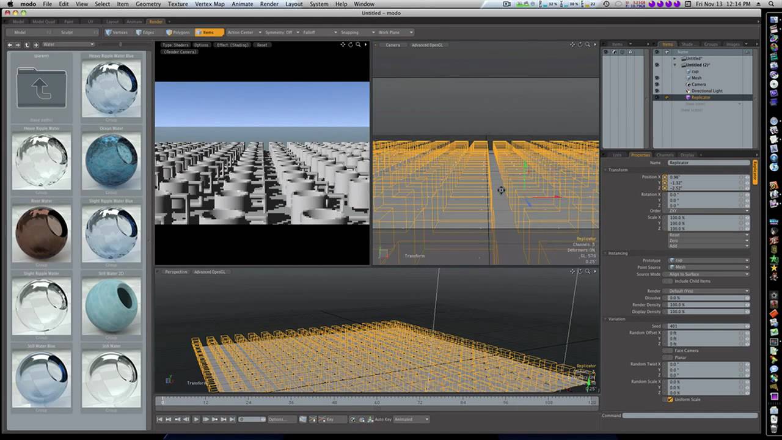Screen dimensions: 782x440
Task: Collapse the Instancing section
Action: click(605, 253)
